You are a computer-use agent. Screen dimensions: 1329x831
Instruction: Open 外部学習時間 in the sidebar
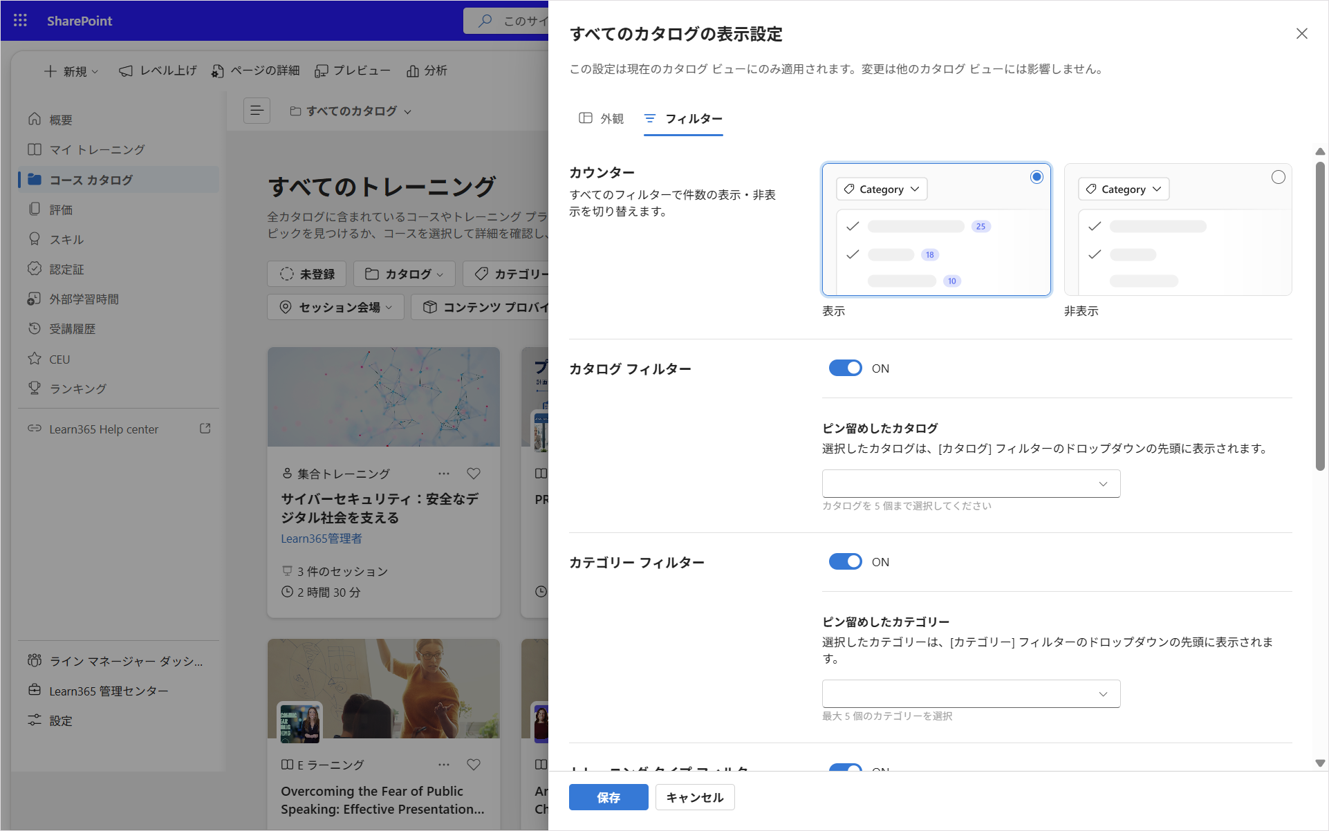(x=119, y=299)
